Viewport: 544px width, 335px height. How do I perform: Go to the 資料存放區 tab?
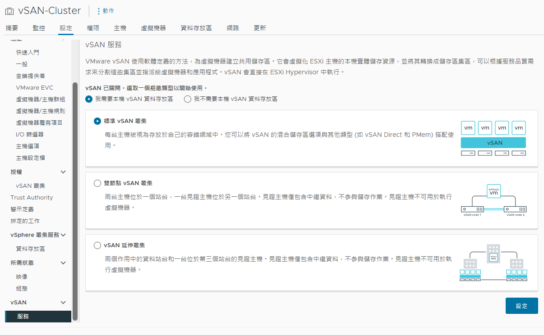[196, 28]
